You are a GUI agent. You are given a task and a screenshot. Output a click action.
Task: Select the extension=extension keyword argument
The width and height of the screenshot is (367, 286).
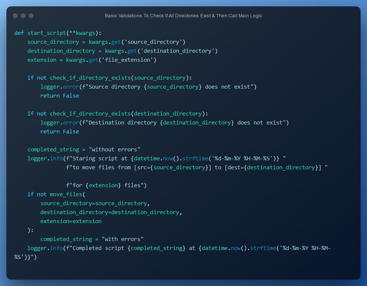[x=71, y=221]
